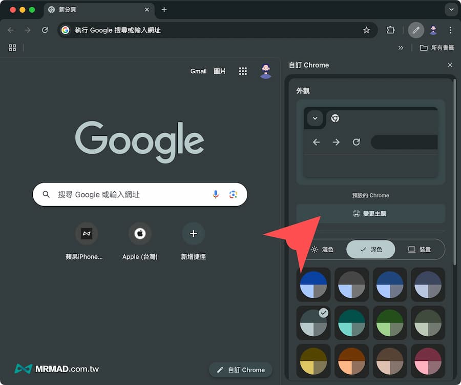Open the Chrome three-dot menu
Image resolution: width=461 pixels, height=385 pixels.
[x=450, y=30]
